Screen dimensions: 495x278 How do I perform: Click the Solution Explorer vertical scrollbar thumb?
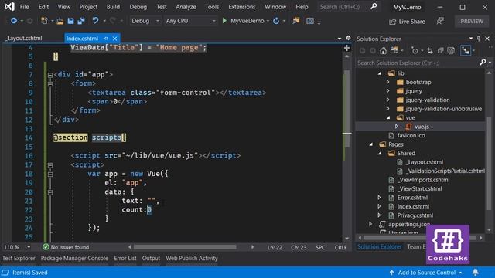pos(490,164)
